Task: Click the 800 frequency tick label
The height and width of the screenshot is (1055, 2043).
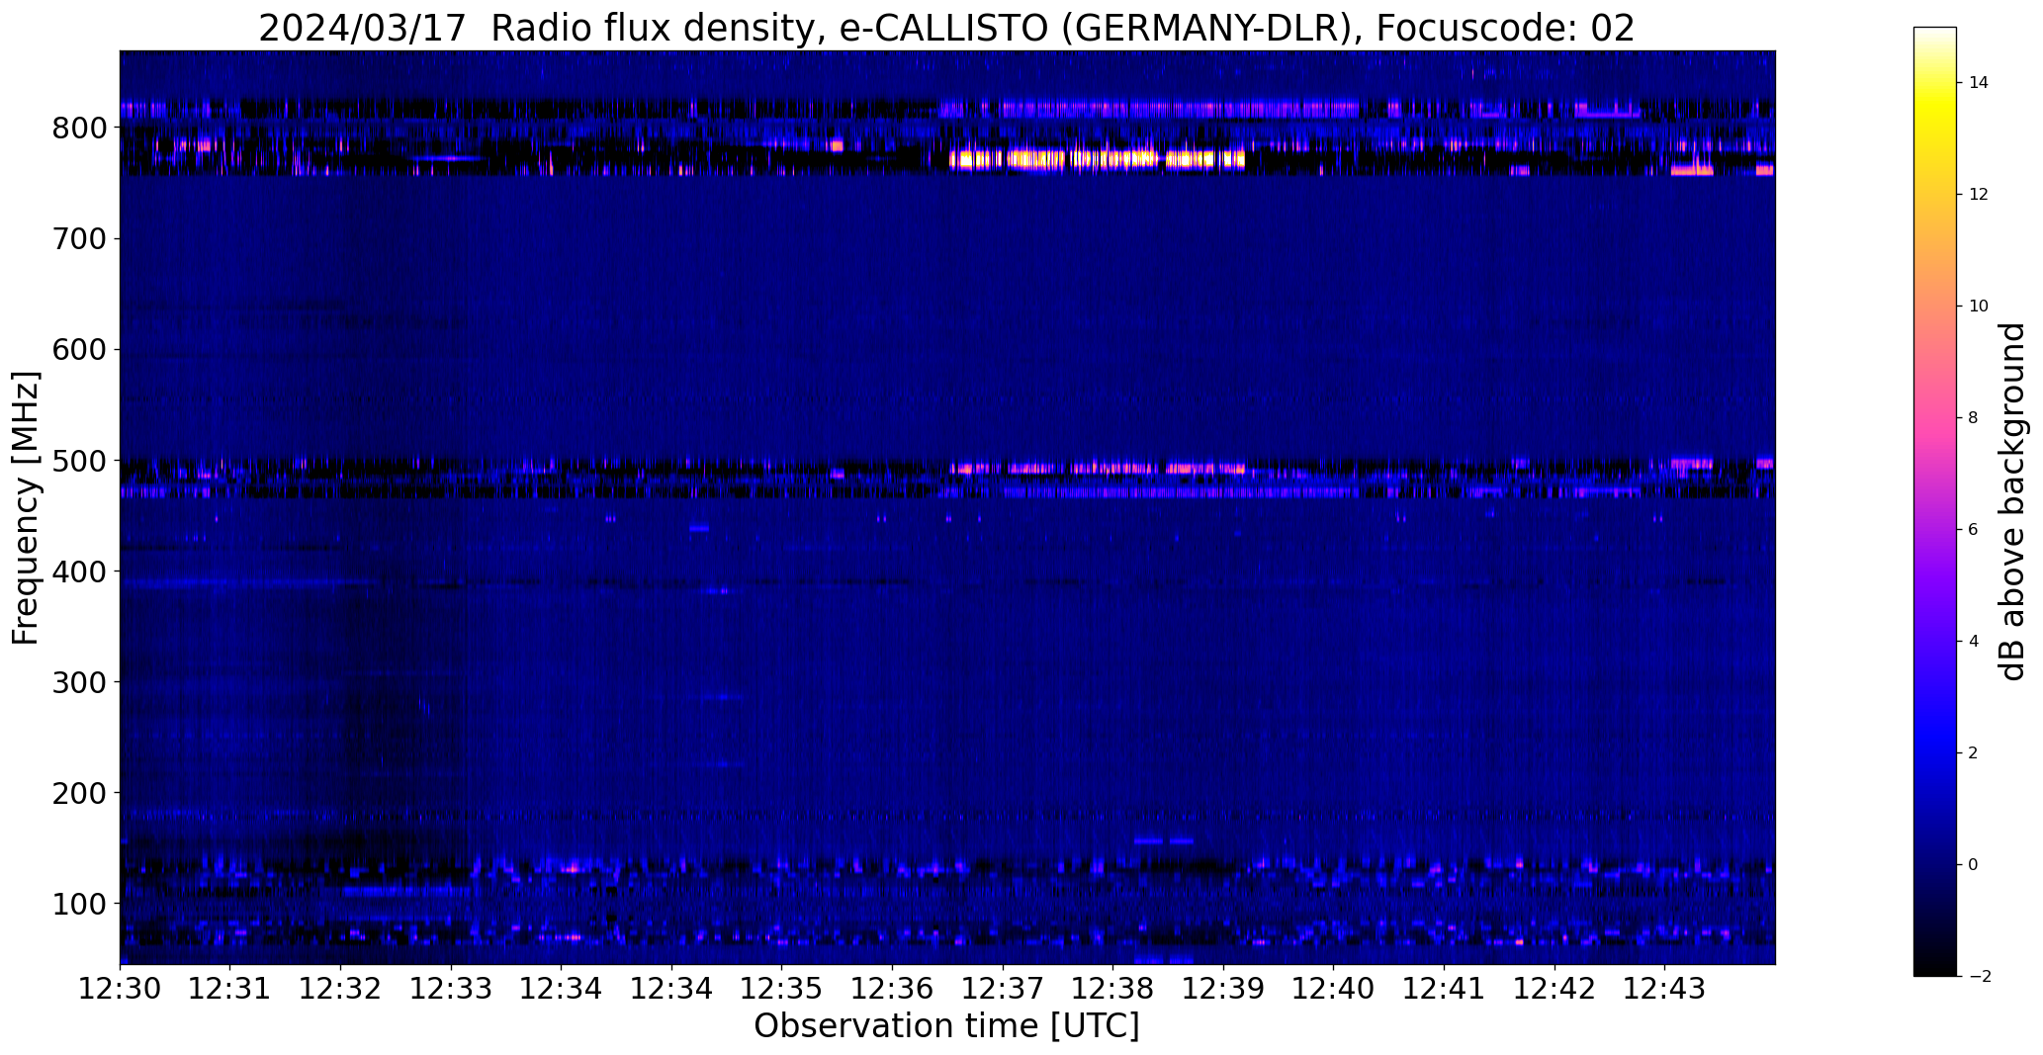Action: [80, 129]
